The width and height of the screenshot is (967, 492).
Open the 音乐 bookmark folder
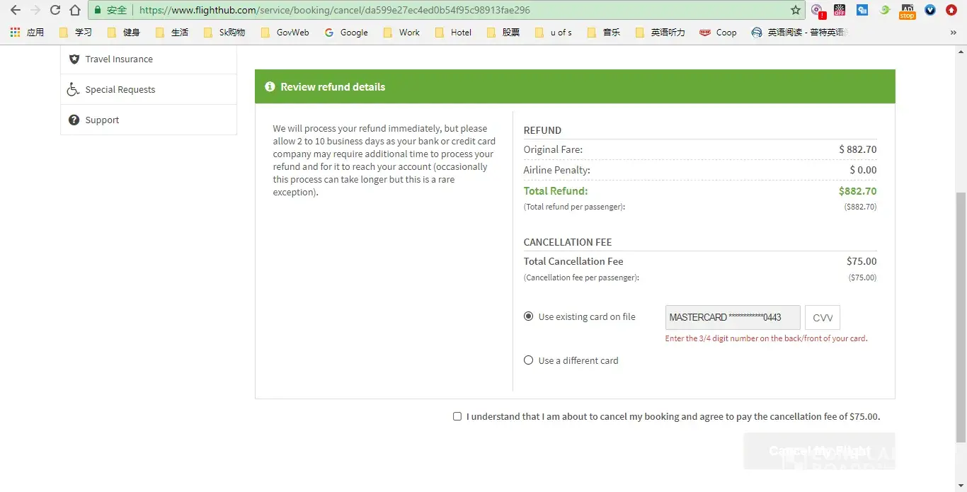click(x=603, y=32)
